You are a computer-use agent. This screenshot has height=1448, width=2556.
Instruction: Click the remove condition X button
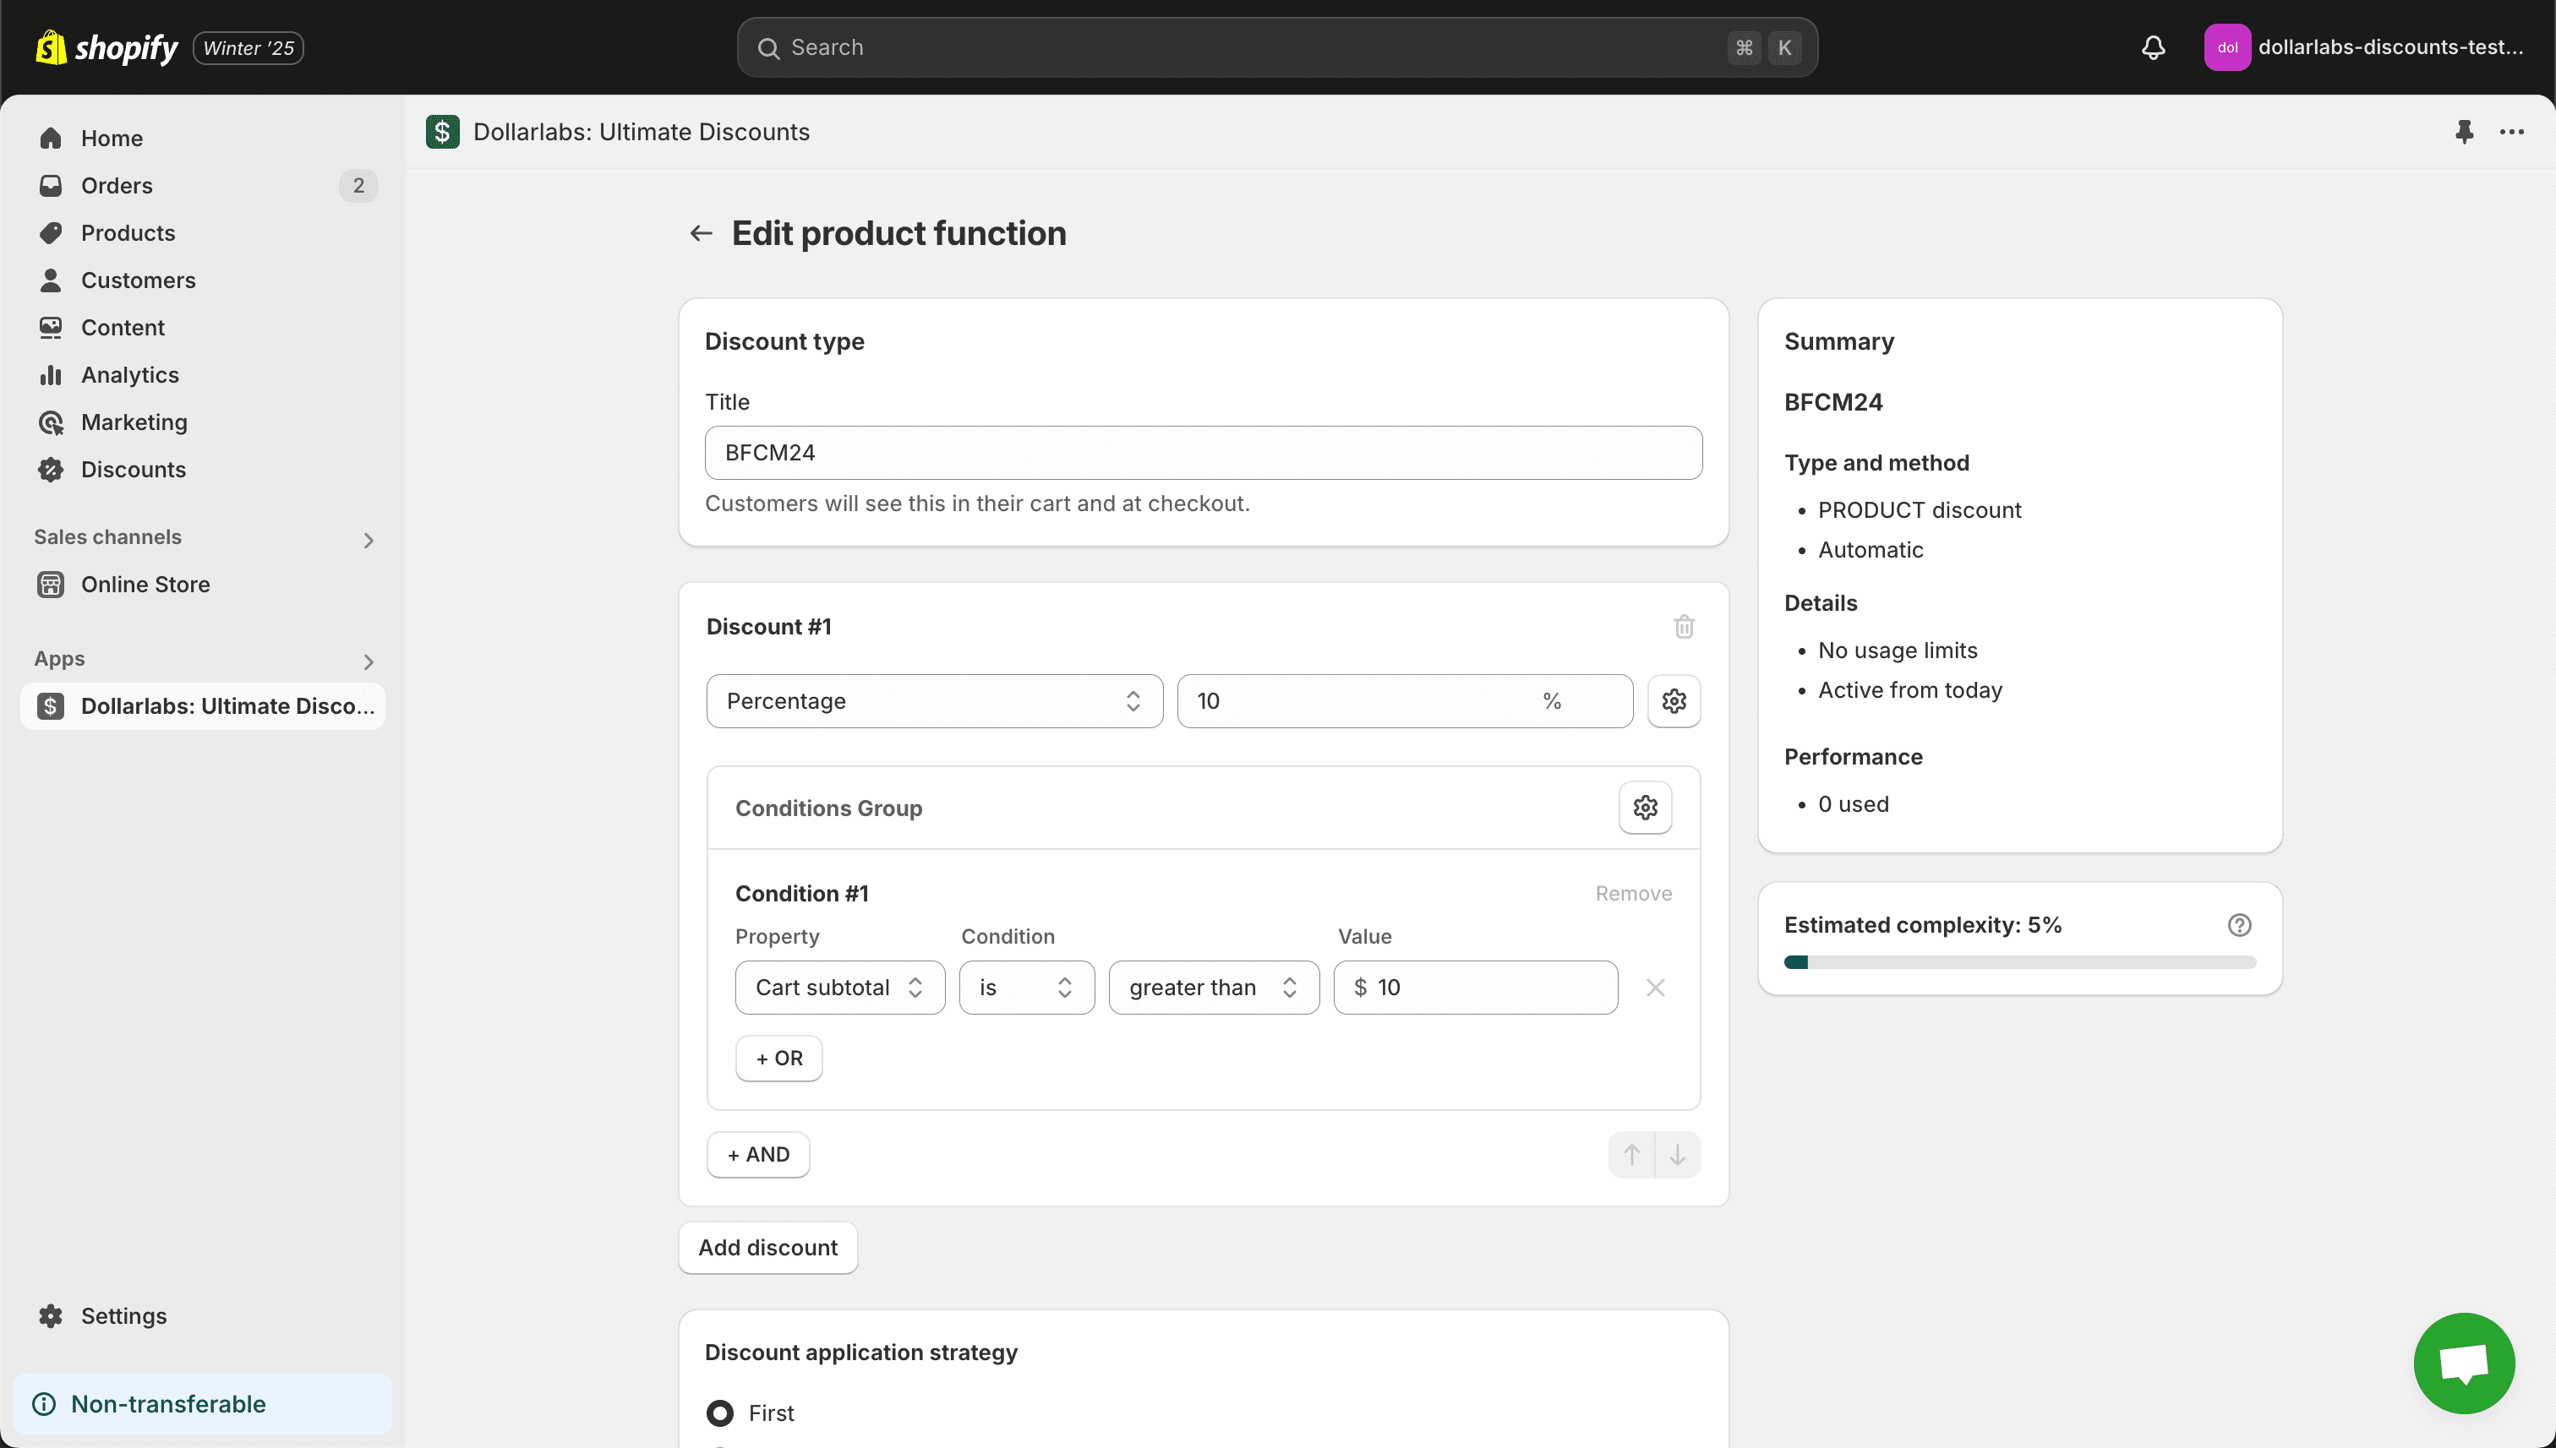[1656, 987]
